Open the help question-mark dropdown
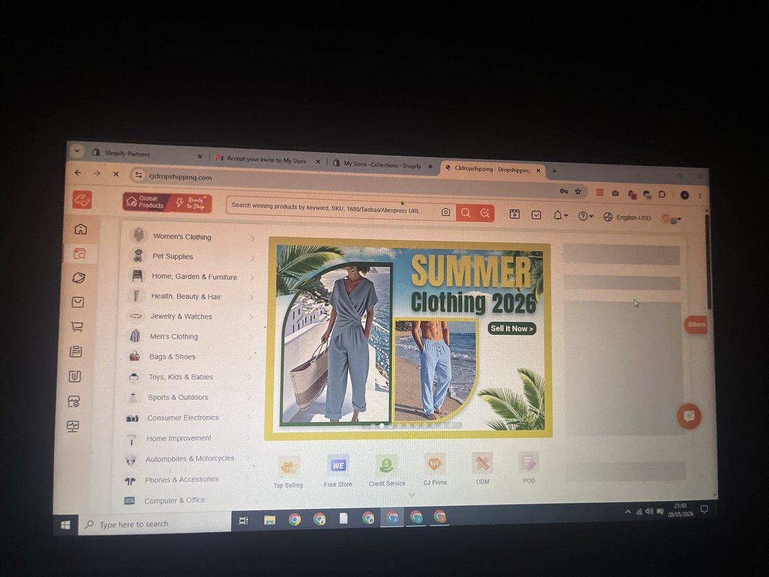 click(x=586, y=217)
